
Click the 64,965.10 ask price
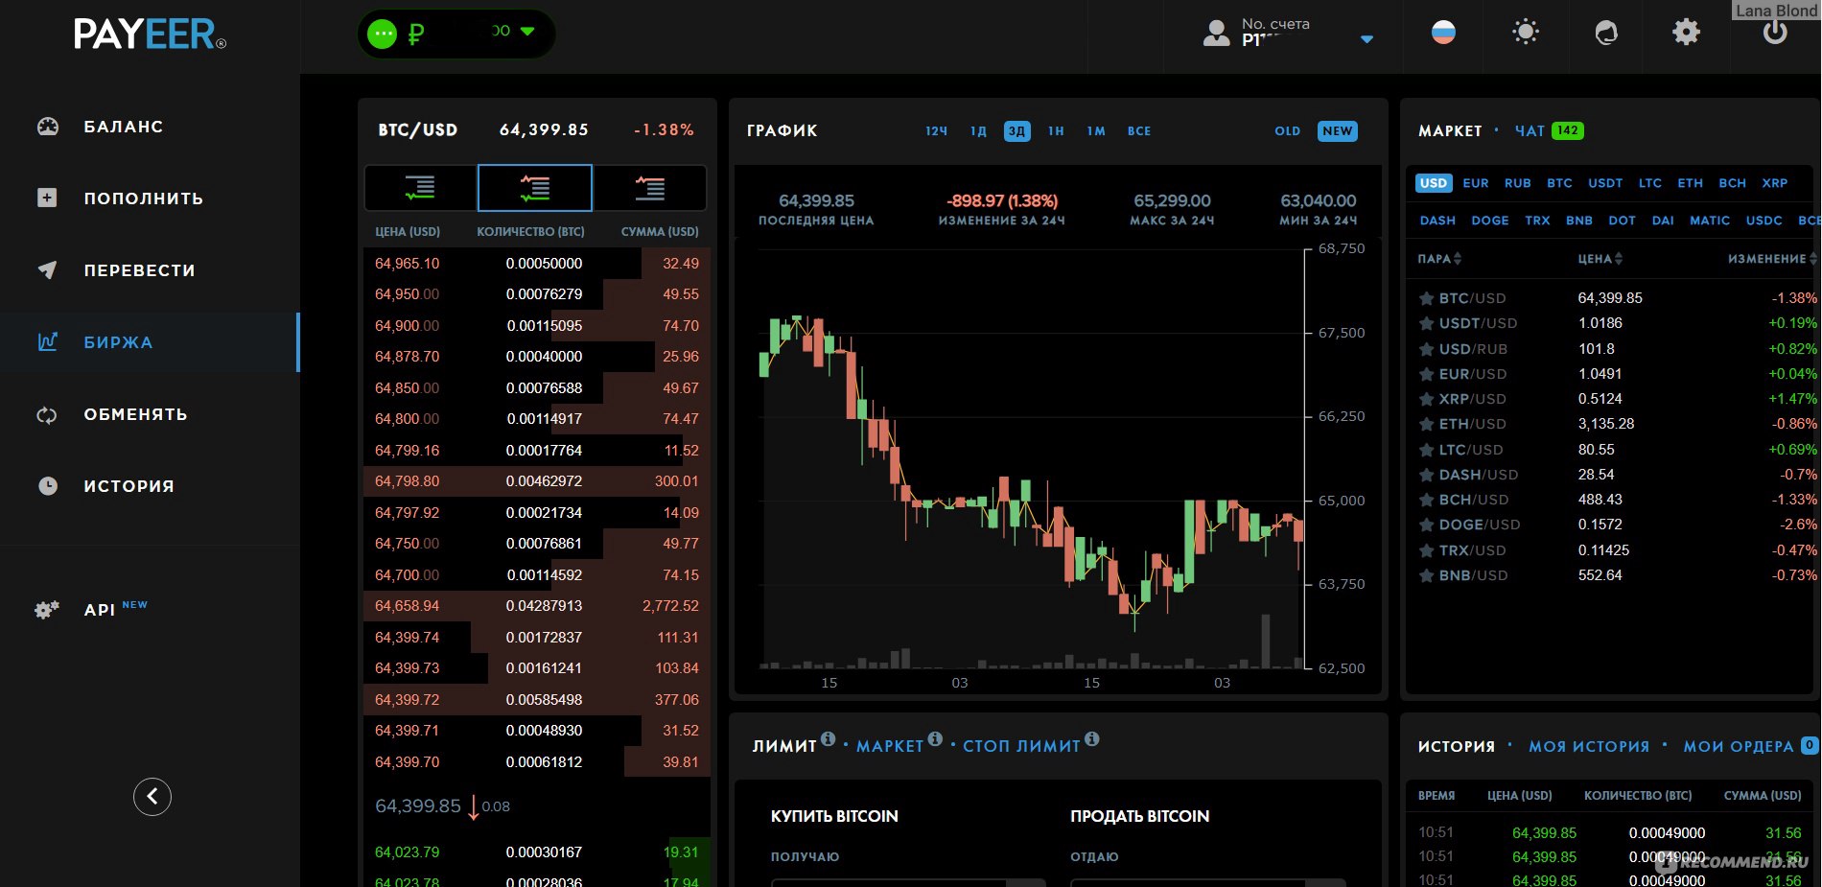(408, 264)
